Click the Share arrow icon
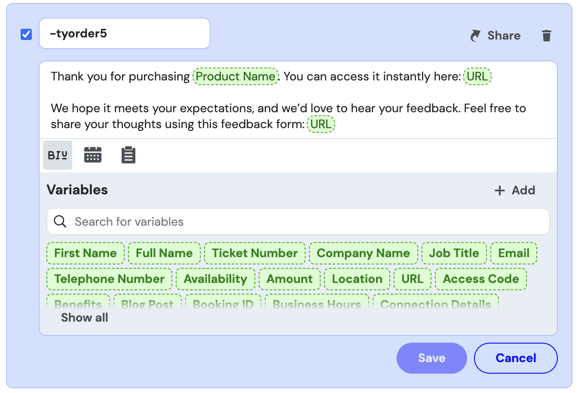This screenshot has width=581, height=393. [x=475, y=36]
